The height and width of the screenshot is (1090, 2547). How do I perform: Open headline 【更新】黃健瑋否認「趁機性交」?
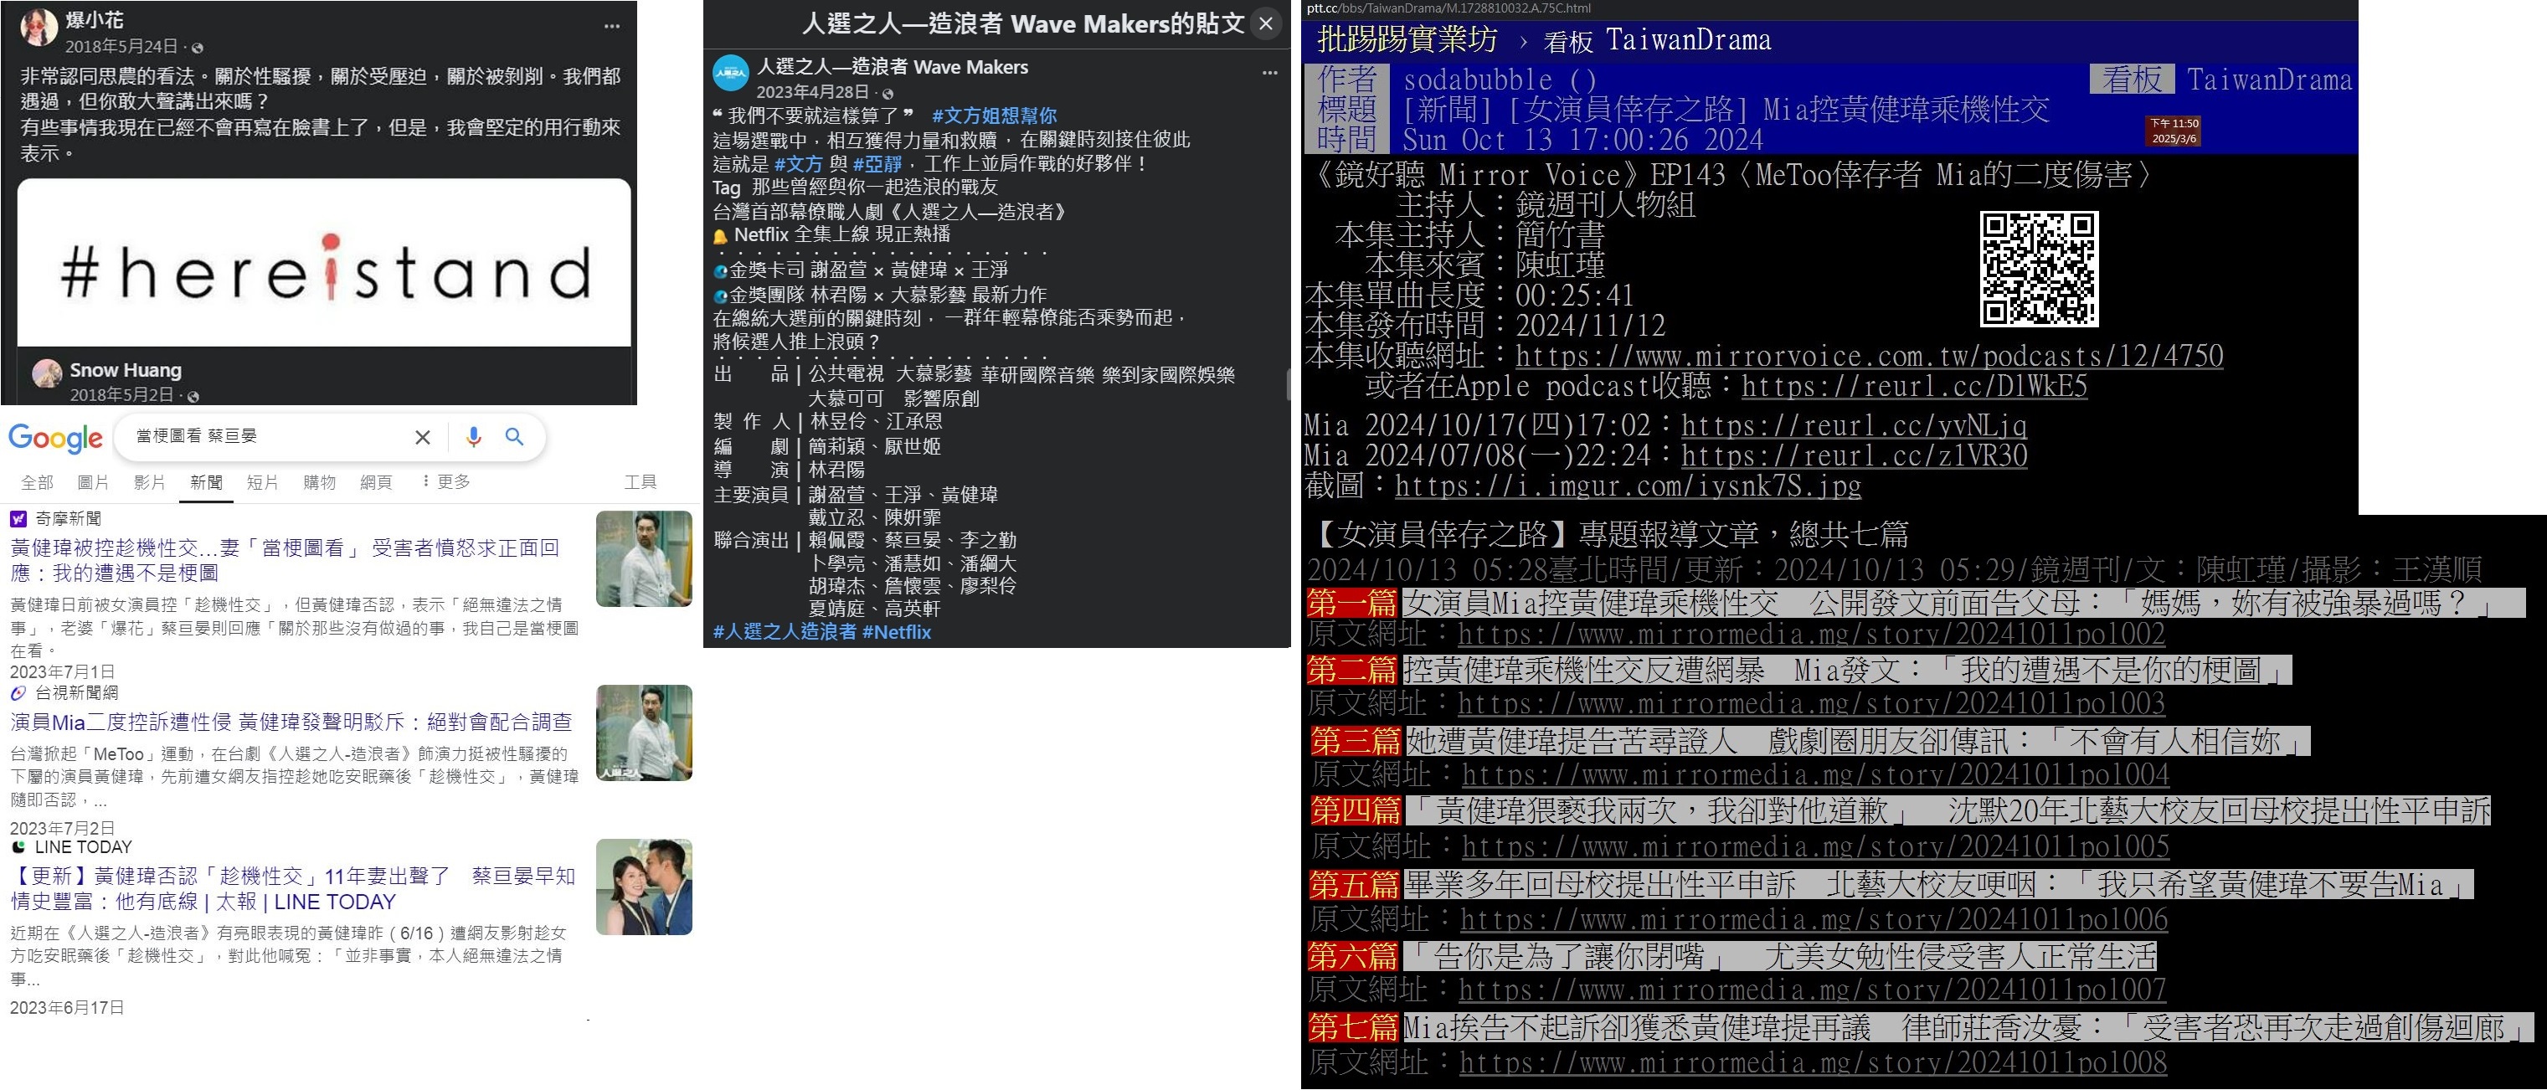pyautogui.click(x=293, y=888)
